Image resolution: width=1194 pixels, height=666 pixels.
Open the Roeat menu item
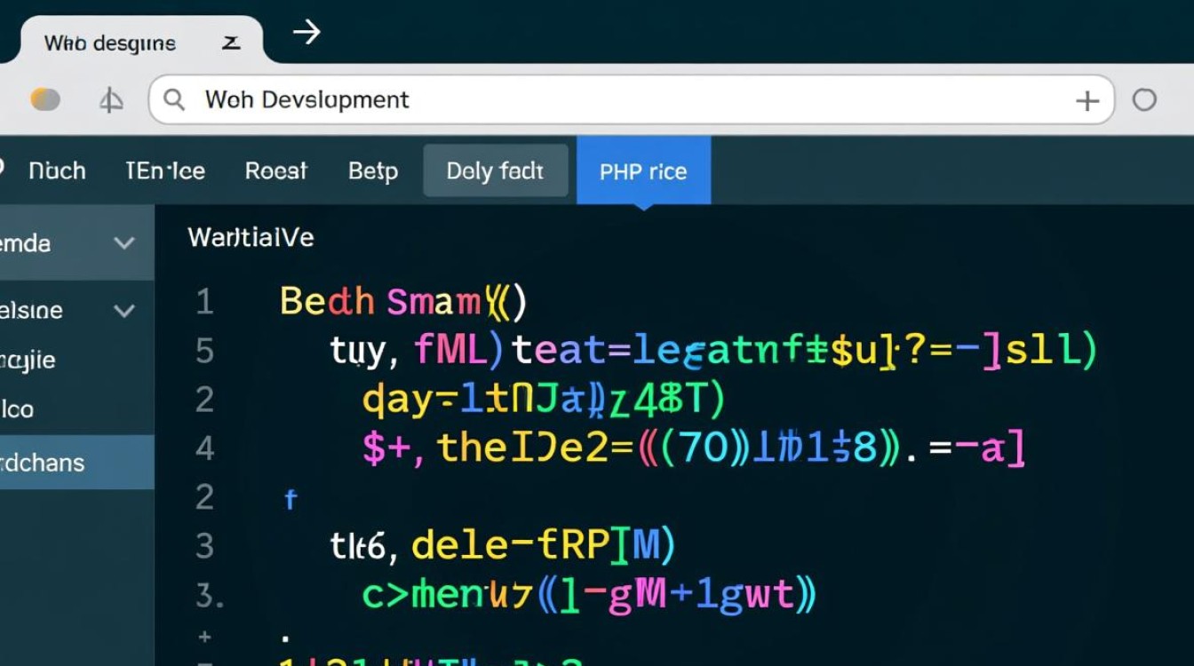click(x=276, y=170)
